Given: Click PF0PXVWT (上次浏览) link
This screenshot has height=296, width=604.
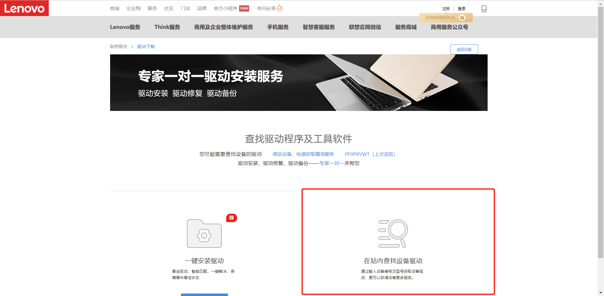Looking at the screenshot, I should click(x=370, y=154).
